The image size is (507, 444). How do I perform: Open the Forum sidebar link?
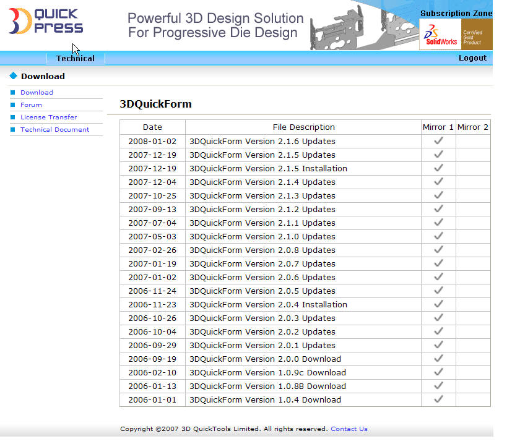tap(31, 105)
